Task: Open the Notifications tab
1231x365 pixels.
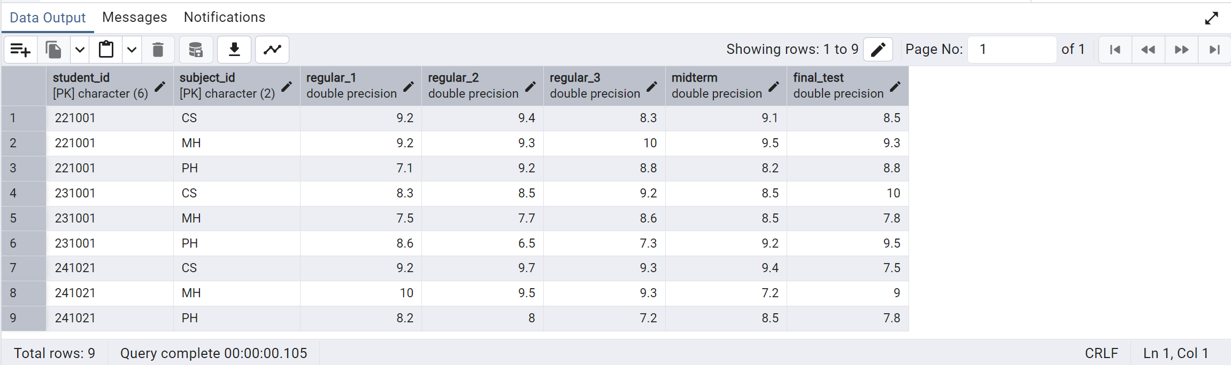Action: coord(225,18)
